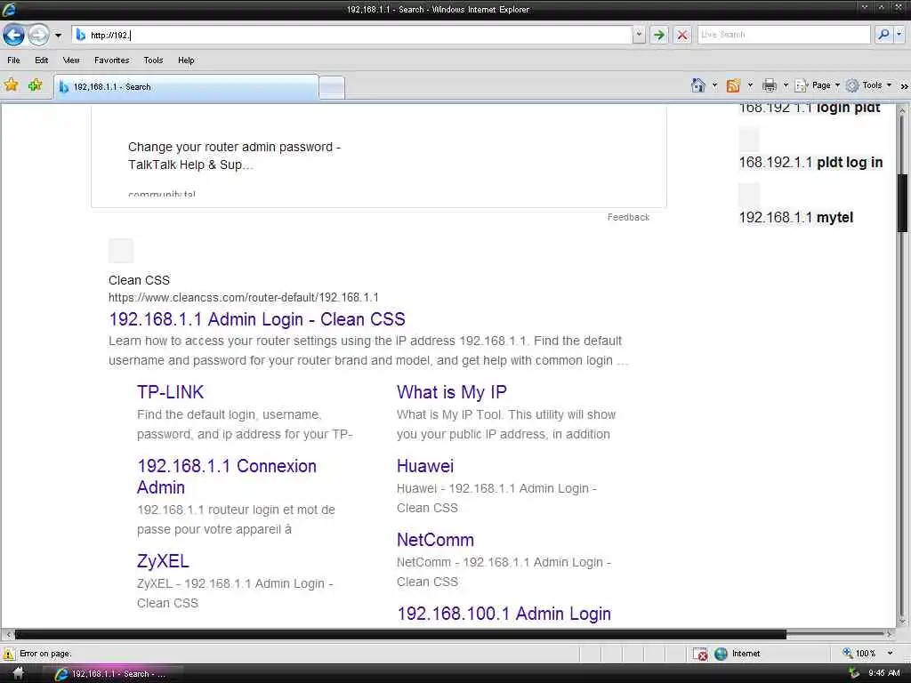The height and width of the screenshot is (683, 911).
Task: Click the address bar URL field
Action: (x=352, y=35)
